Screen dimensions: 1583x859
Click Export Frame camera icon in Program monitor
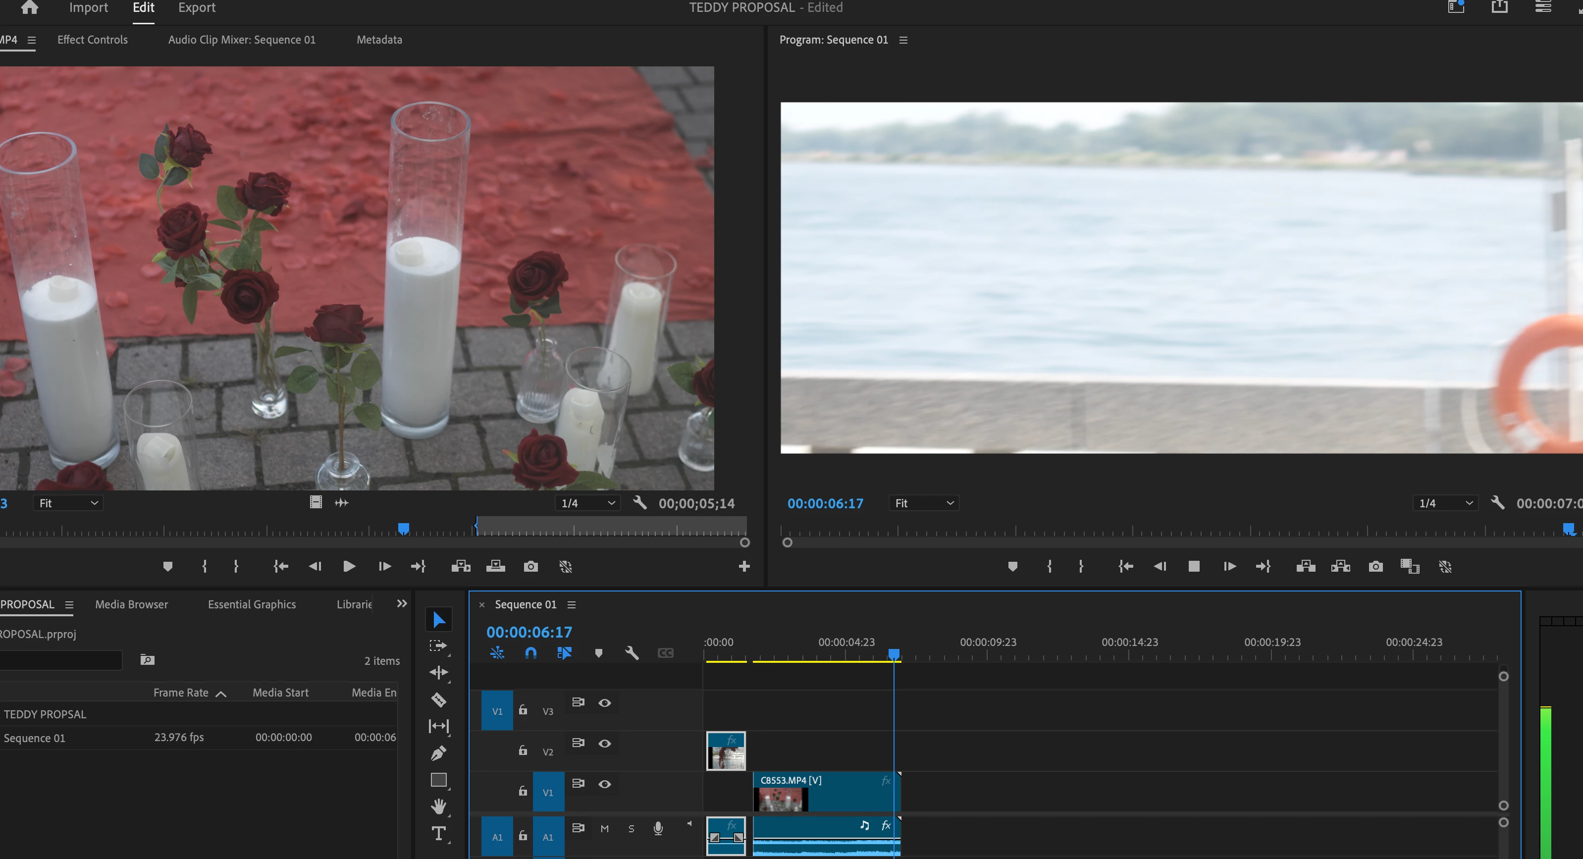(1375, 567)
